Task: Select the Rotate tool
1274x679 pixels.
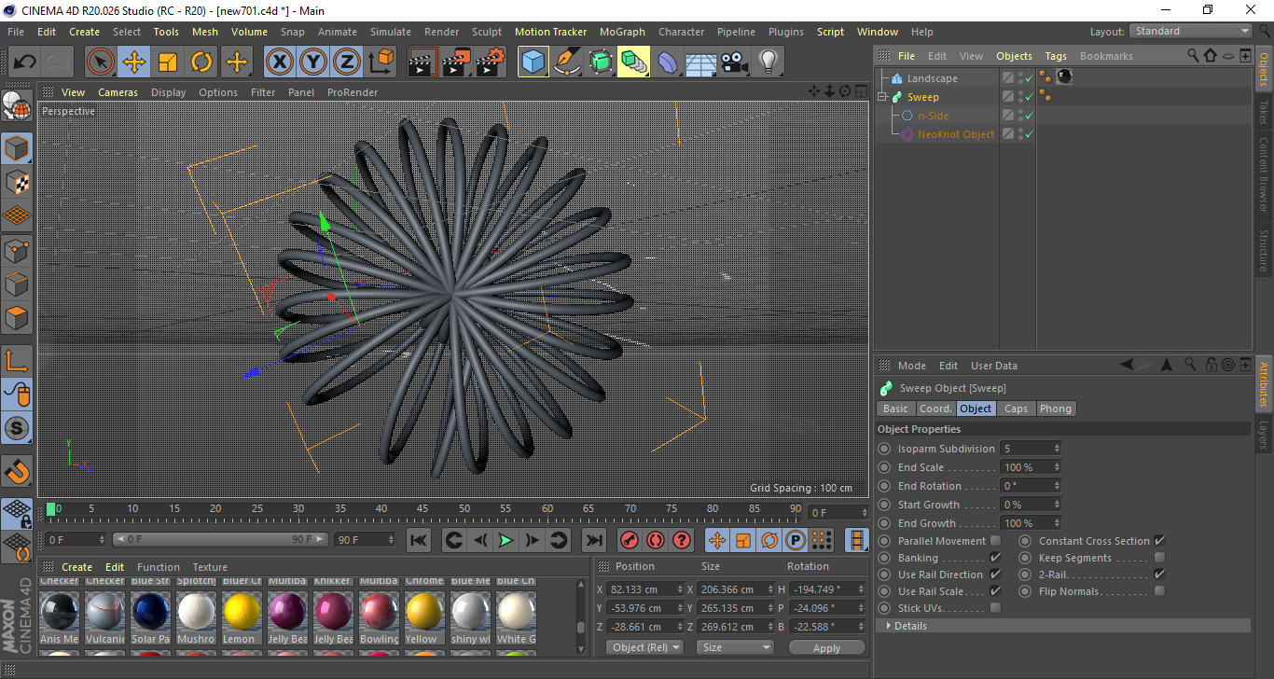Action: tap(201, 62)
